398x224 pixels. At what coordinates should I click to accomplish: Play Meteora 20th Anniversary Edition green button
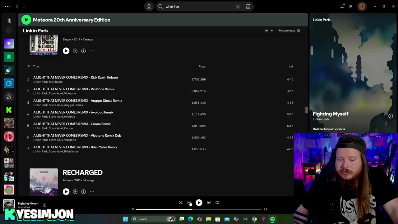click(x=26, y=20)
